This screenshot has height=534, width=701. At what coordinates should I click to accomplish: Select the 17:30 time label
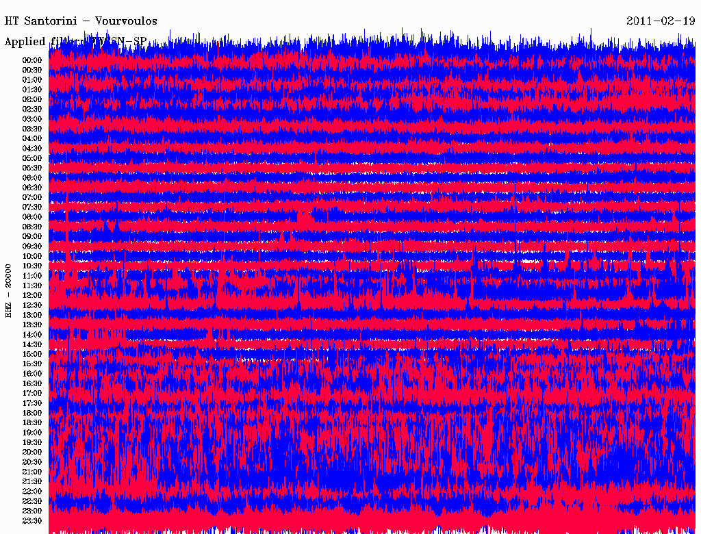click(32, 403)
